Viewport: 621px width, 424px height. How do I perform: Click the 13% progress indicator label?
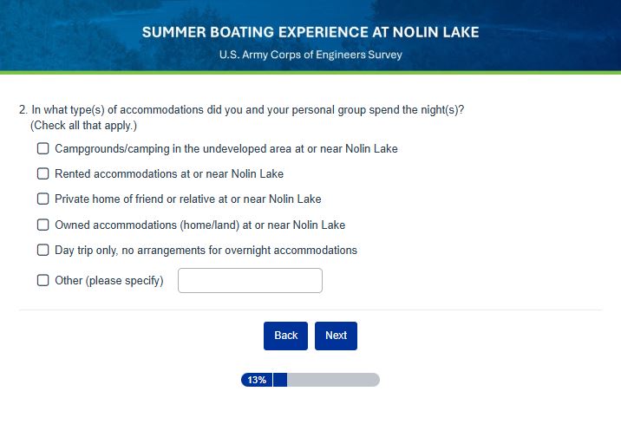(x=257, y=380)
